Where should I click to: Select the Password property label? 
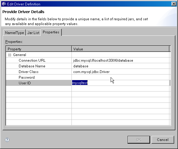pos(26,77)
